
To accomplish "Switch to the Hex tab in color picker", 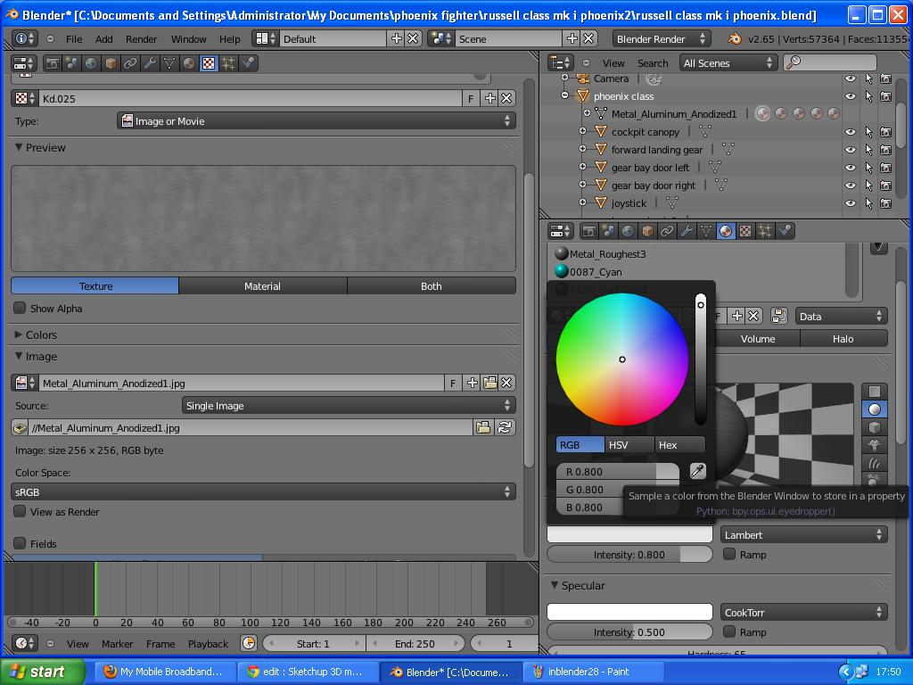I will pyautogui.click(x=679, y=444).
